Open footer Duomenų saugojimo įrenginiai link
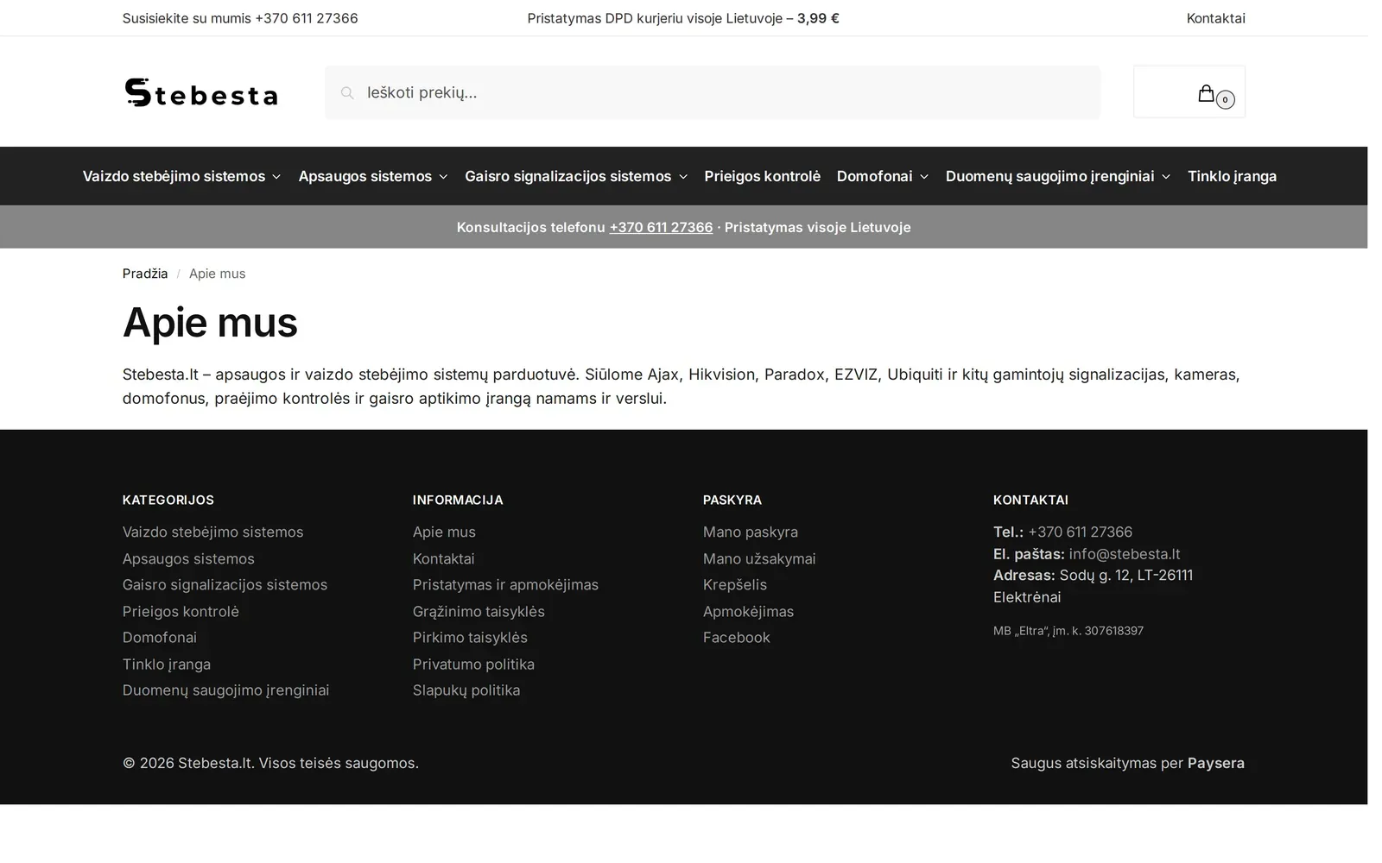Screen dimensions: 1382x863 tap(225, 690)
